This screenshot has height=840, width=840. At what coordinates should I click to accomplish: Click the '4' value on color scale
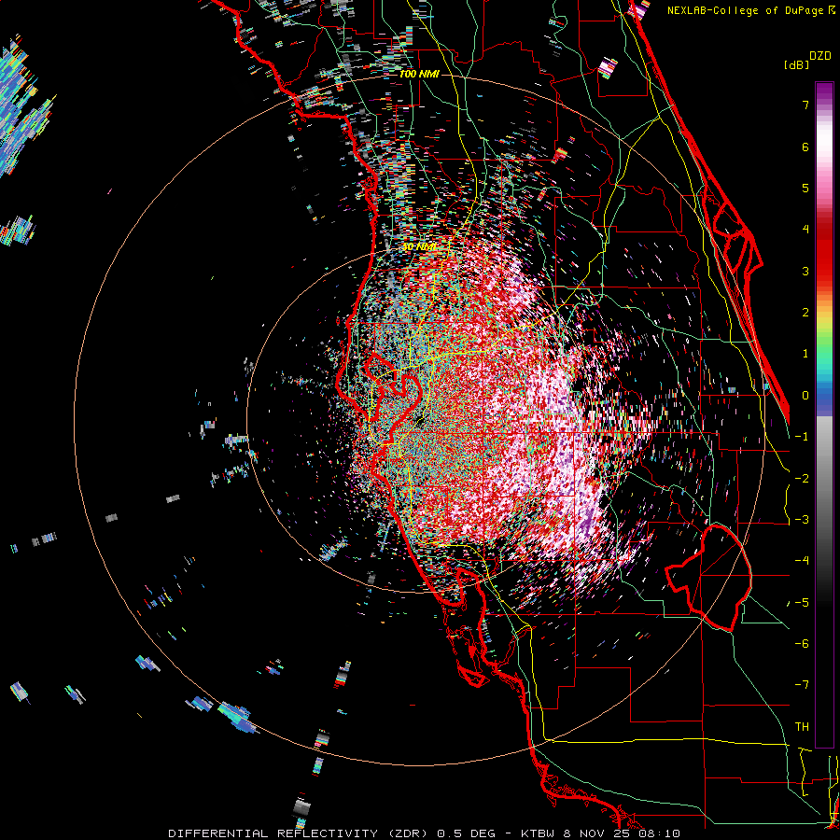805,230
